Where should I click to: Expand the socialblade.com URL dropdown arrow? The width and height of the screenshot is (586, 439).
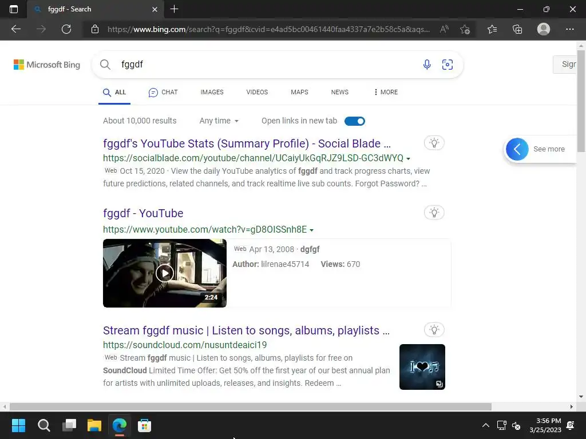point(408,159)
